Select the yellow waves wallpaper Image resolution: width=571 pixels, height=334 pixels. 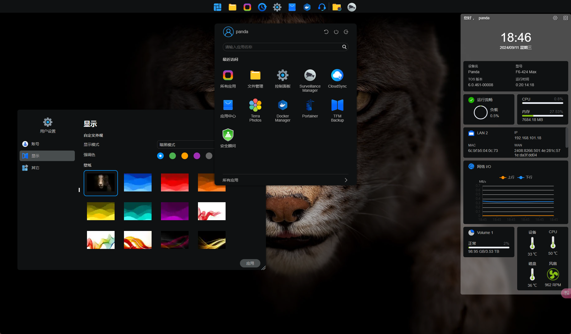pyautogui.click(x=101, y=211)
